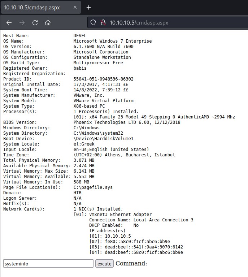Click the 'Command:' label beside the button
Image resolution: width=248 pixels, height=277 pixels.
[131, 263]
